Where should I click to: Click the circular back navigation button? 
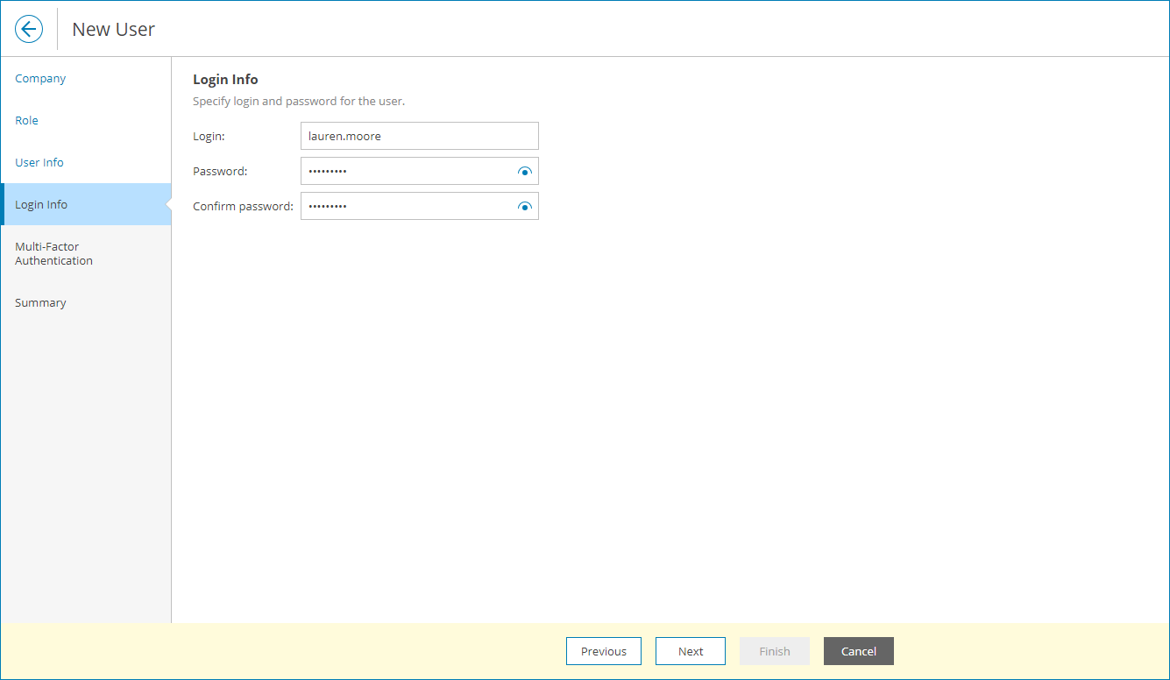29,28
